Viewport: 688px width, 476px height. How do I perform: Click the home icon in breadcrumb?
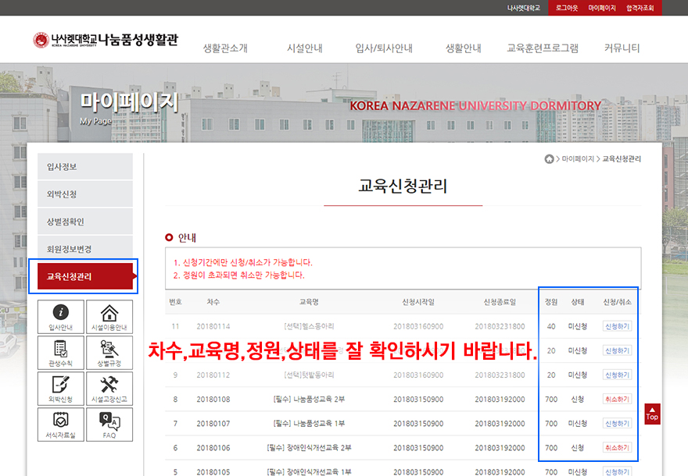549,159
